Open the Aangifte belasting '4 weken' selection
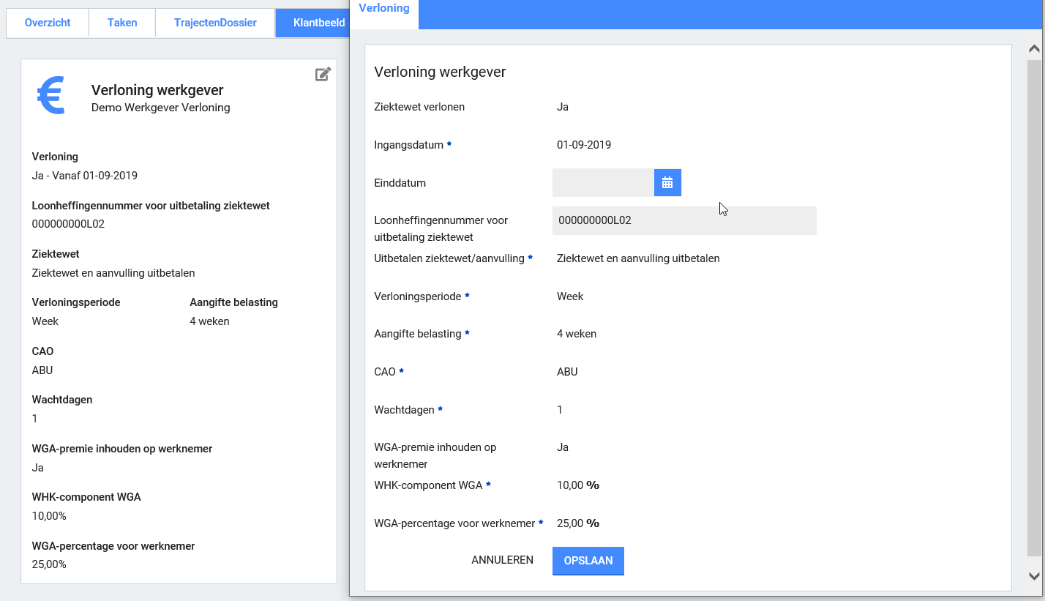This screenshot has width=1045, height=601. [x=577, y=334]
